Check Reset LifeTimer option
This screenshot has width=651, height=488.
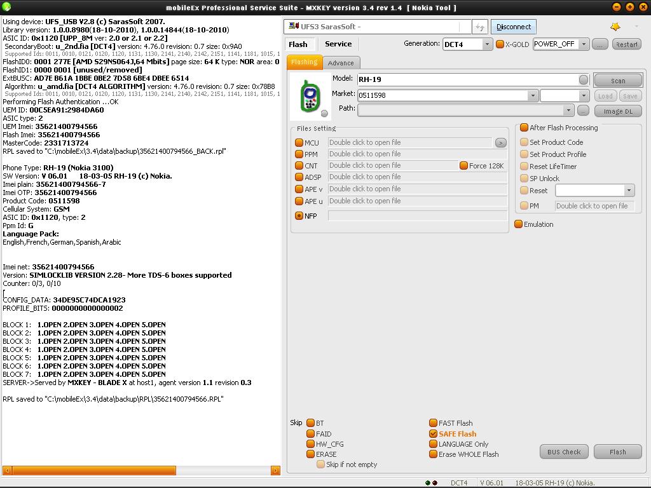(x=524, y=166)
